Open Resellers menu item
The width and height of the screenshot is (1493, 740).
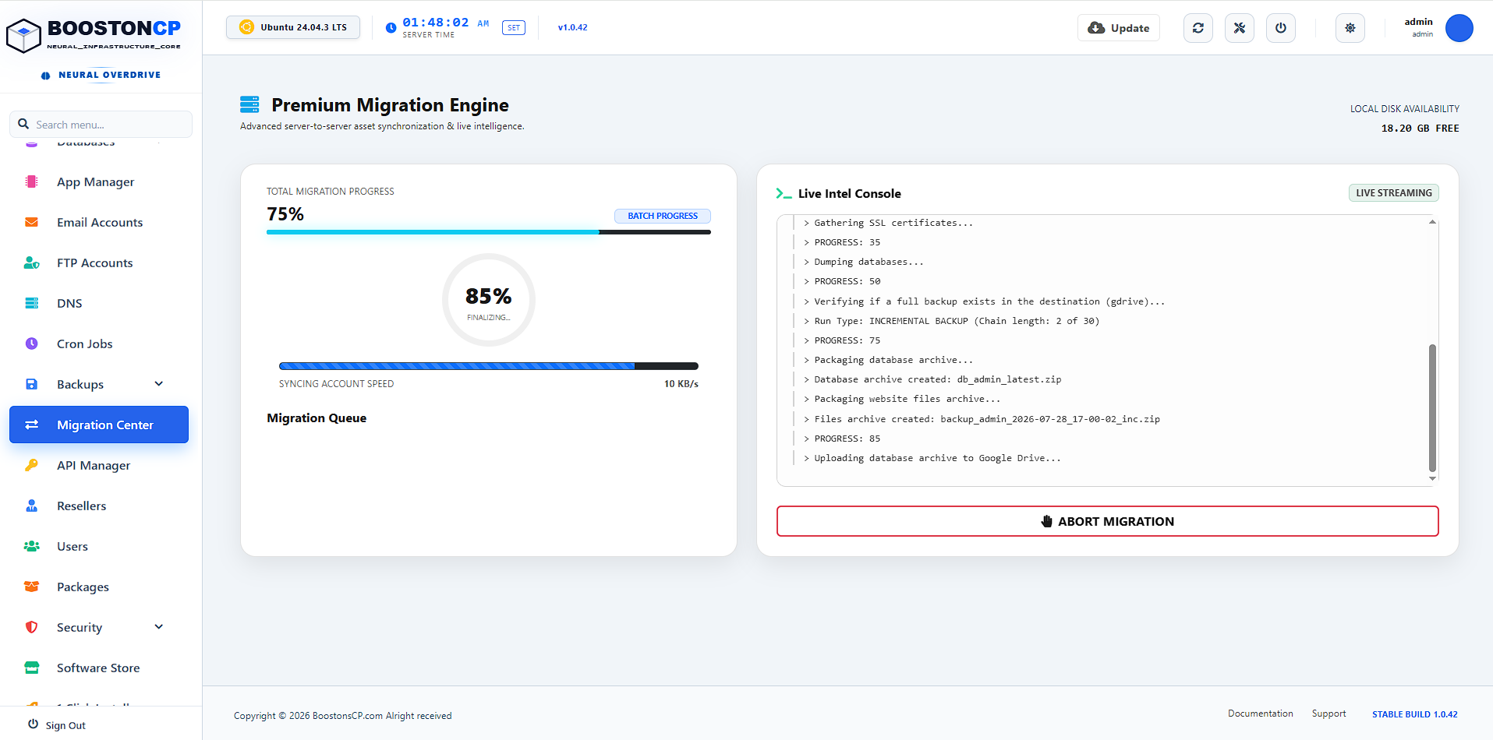tap(99, 506)
